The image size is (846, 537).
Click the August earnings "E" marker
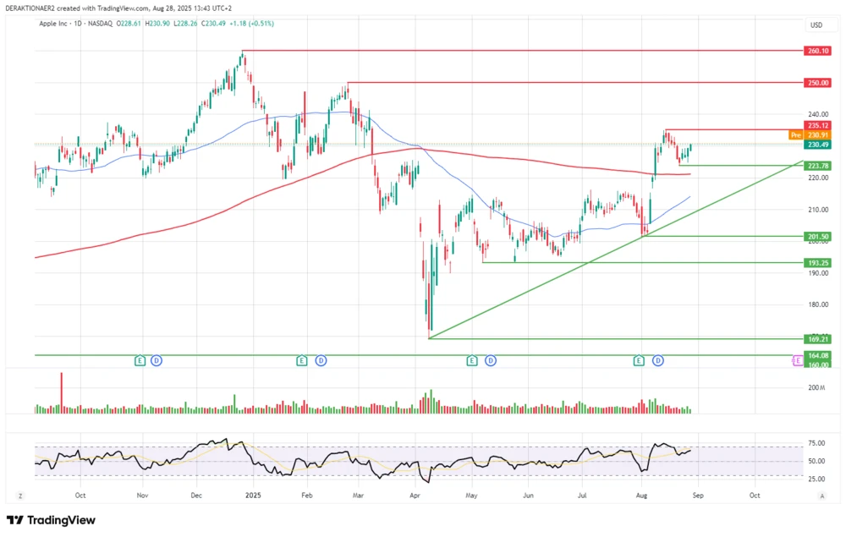(638, 360)
